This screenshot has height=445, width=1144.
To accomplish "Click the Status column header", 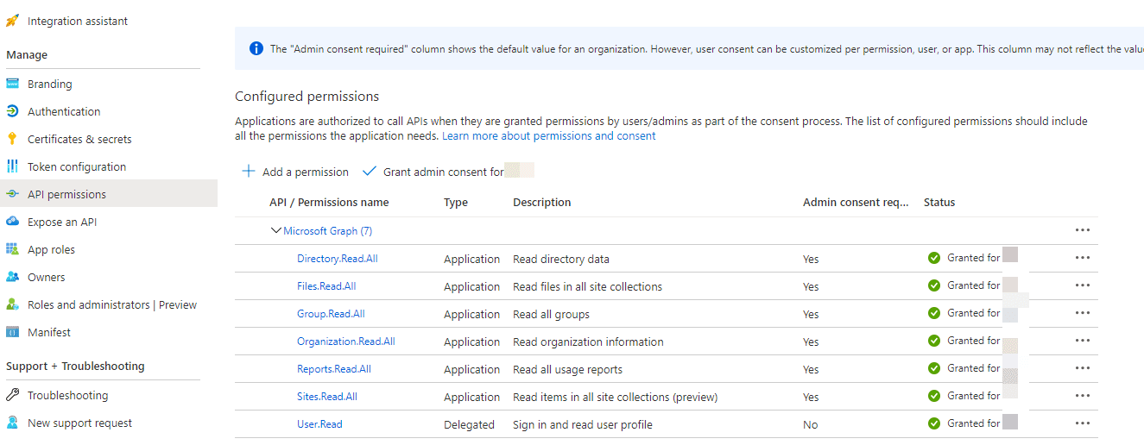I will (939, 203).
